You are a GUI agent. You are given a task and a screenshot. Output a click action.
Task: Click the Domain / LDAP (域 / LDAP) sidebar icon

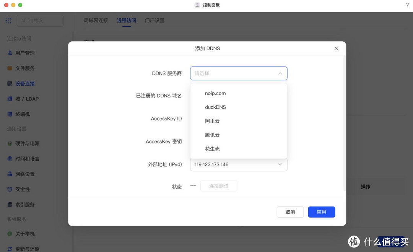pos(10,99)
